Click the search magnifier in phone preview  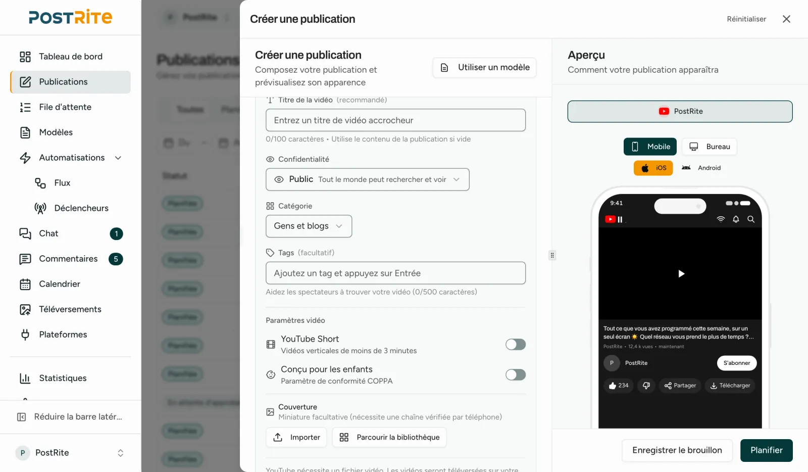click(x=751, y=219)
